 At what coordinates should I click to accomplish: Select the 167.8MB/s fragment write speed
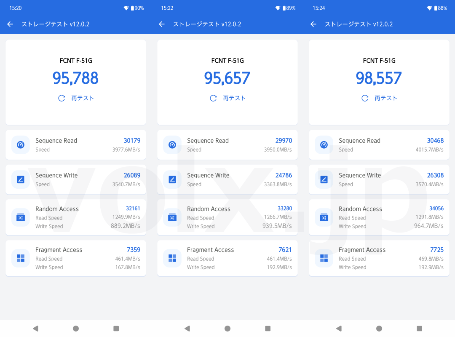point(128,267)
